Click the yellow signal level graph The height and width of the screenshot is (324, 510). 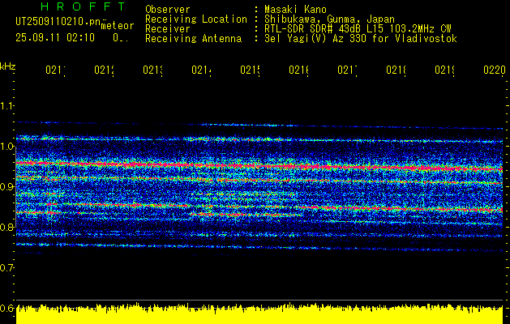click(x=259, y=313)
